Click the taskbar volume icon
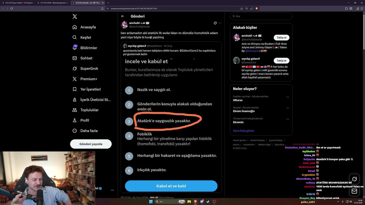 pyautogui.click(x=351, y=202)
